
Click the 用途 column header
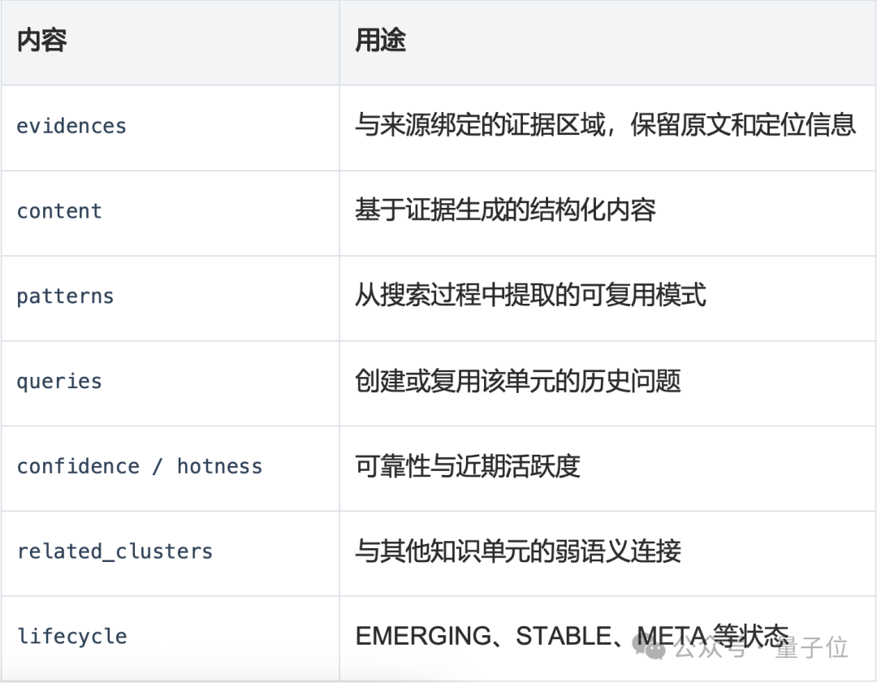pyautogui.click(x=380, y=41)
